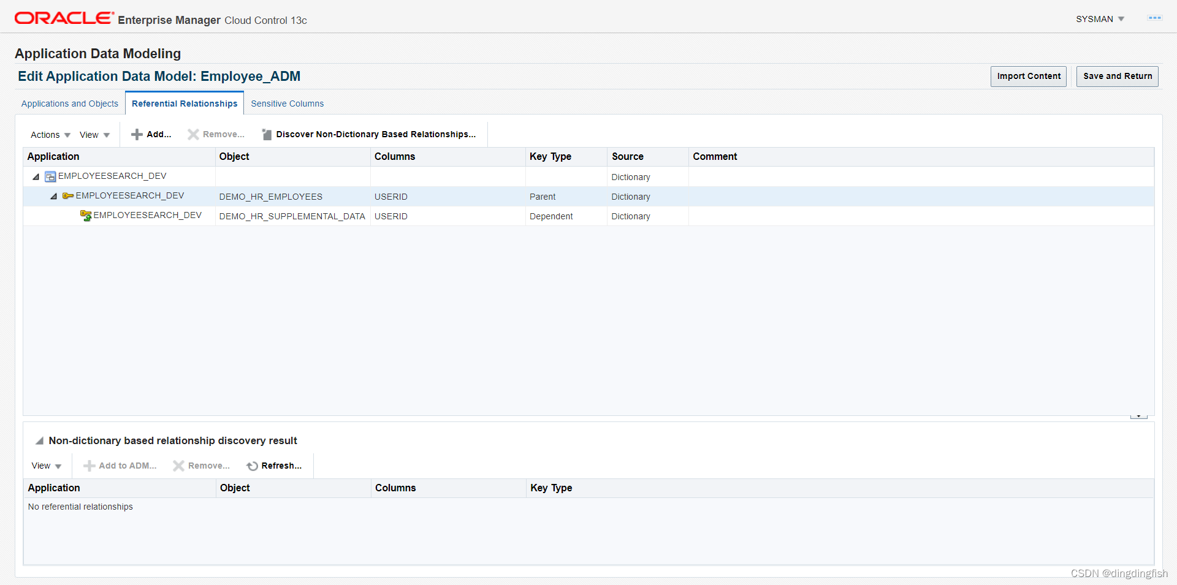Click the Import Content button
This screenshot has height=585, width=1177.
tap(1029, 76)
